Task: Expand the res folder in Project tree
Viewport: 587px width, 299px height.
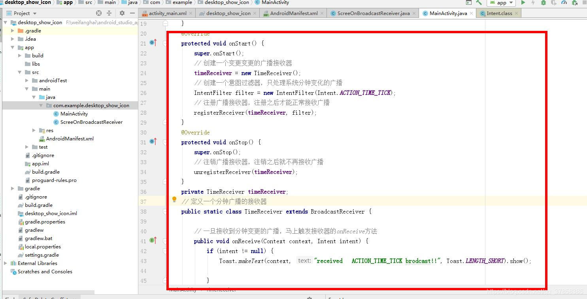Action: tap(33, 130)
